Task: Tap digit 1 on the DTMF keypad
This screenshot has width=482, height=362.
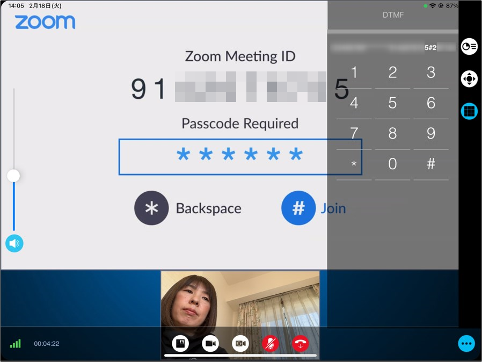Action: (x=354, y=73)
